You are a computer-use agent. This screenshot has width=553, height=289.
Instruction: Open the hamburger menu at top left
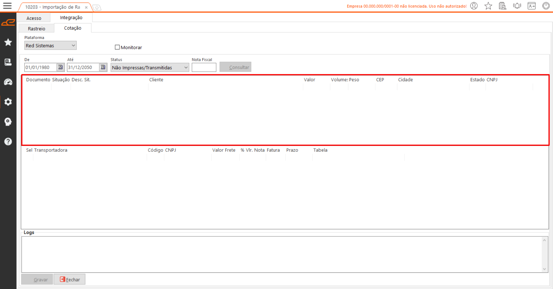click(7, 6)
